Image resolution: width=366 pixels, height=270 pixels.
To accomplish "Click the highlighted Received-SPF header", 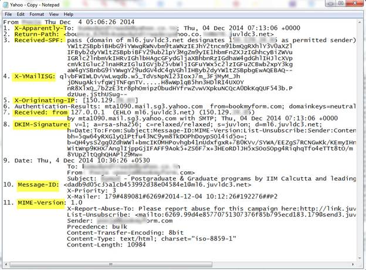I will coord(39,40).
